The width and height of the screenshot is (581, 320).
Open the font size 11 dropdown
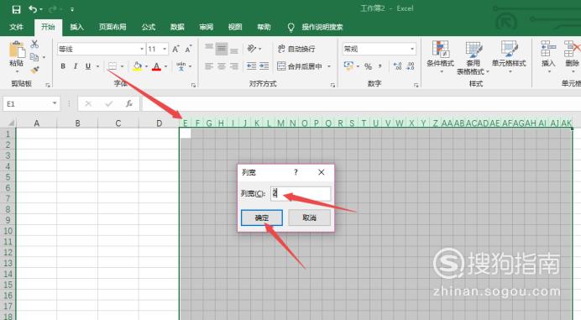[165, 49]
